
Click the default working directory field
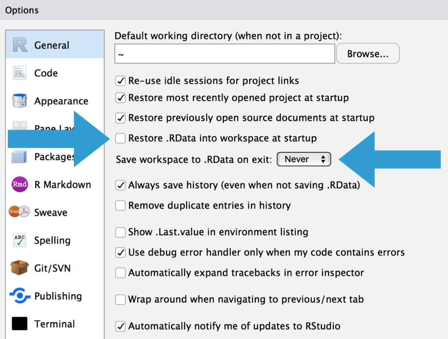point(225,54)
